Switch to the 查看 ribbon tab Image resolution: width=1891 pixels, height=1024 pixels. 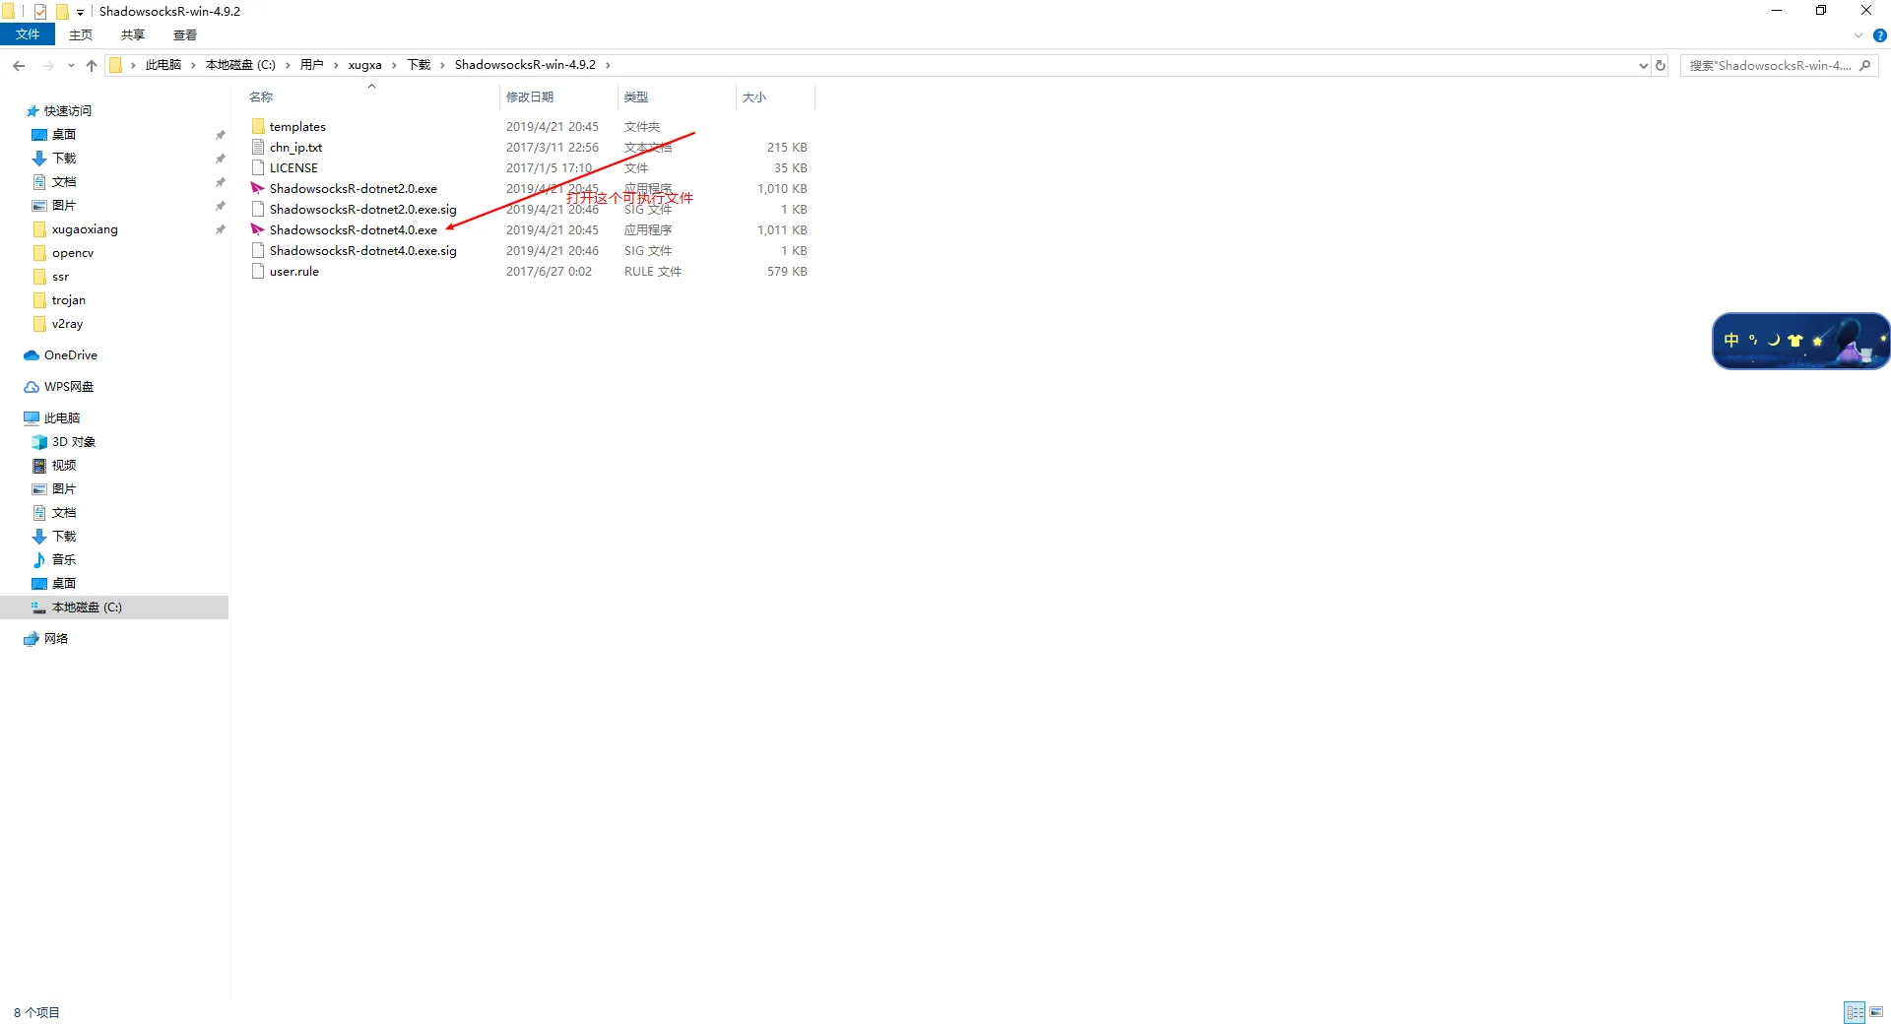[185, 34]
